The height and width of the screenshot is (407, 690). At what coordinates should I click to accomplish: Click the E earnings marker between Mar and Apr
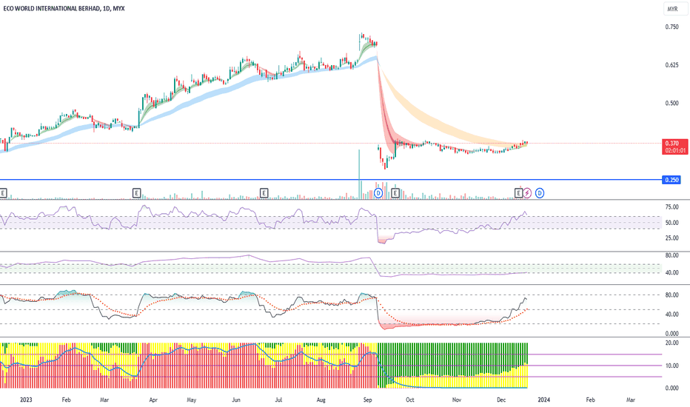coord(136,192)
